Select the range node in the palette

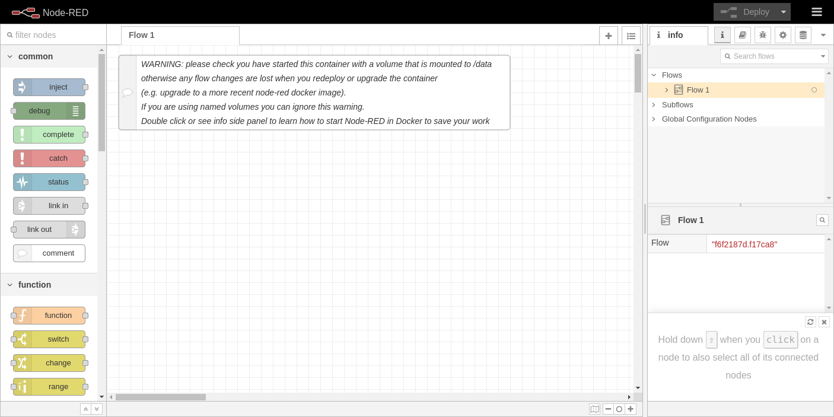pyautogui.click(x=49, y=387)
